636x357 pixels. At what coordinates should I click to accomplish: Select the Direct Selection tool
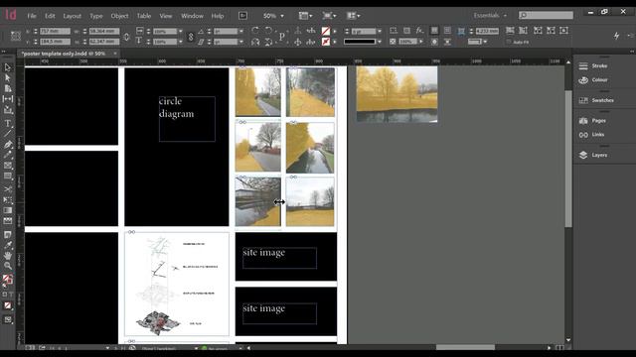click(x=7, y=77)
